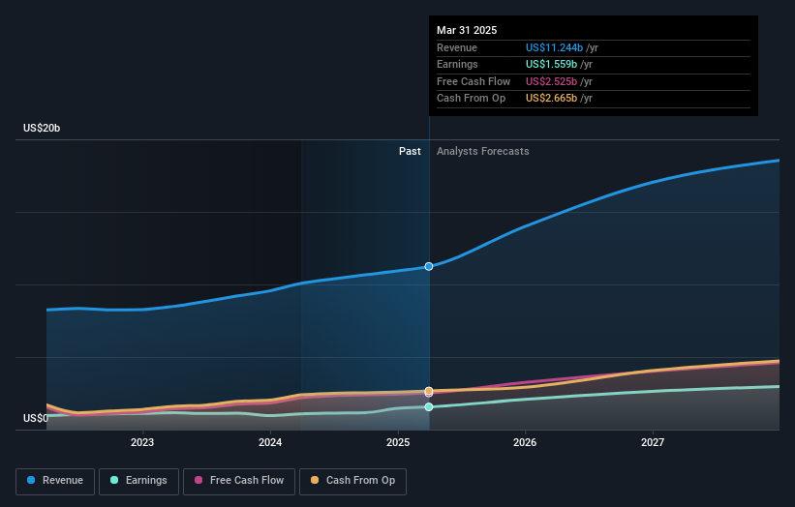Click the US$2.665b cash from op value
This screenshot has width=795, height=507.
tap(551, 99)
